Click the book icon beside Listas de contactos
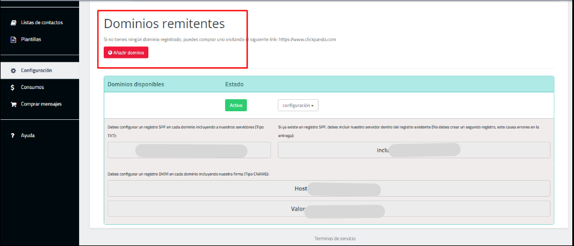 pos(14,23)
